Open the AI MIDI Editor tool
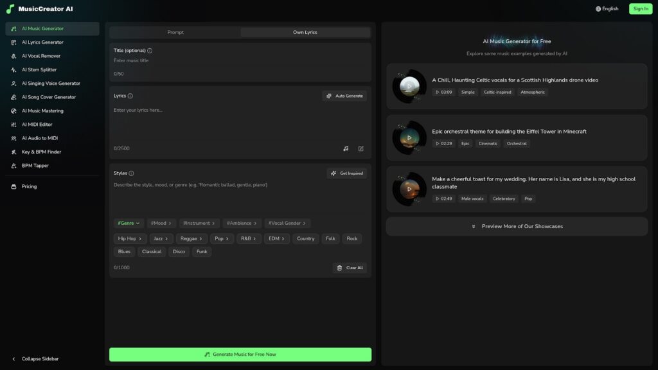This screenshot has height=370, width=658. pos(37,125)
